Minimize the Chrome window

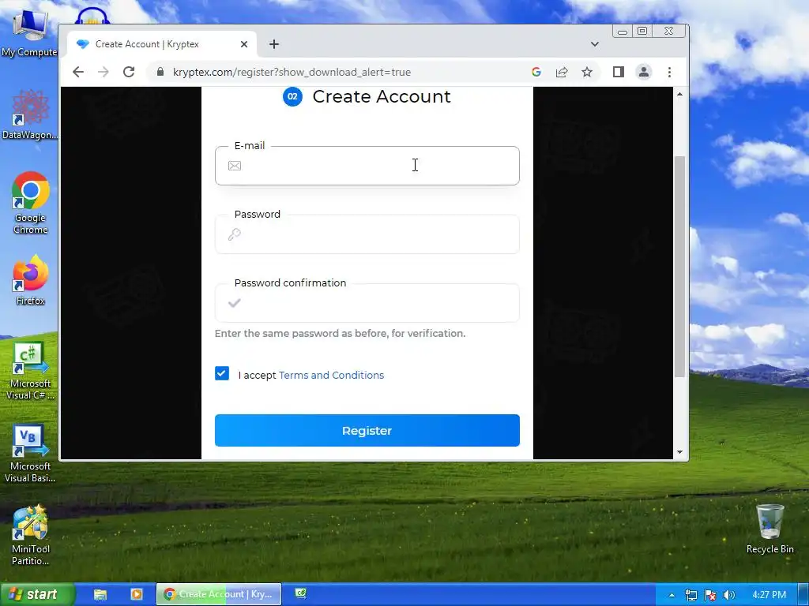point(623,32)
